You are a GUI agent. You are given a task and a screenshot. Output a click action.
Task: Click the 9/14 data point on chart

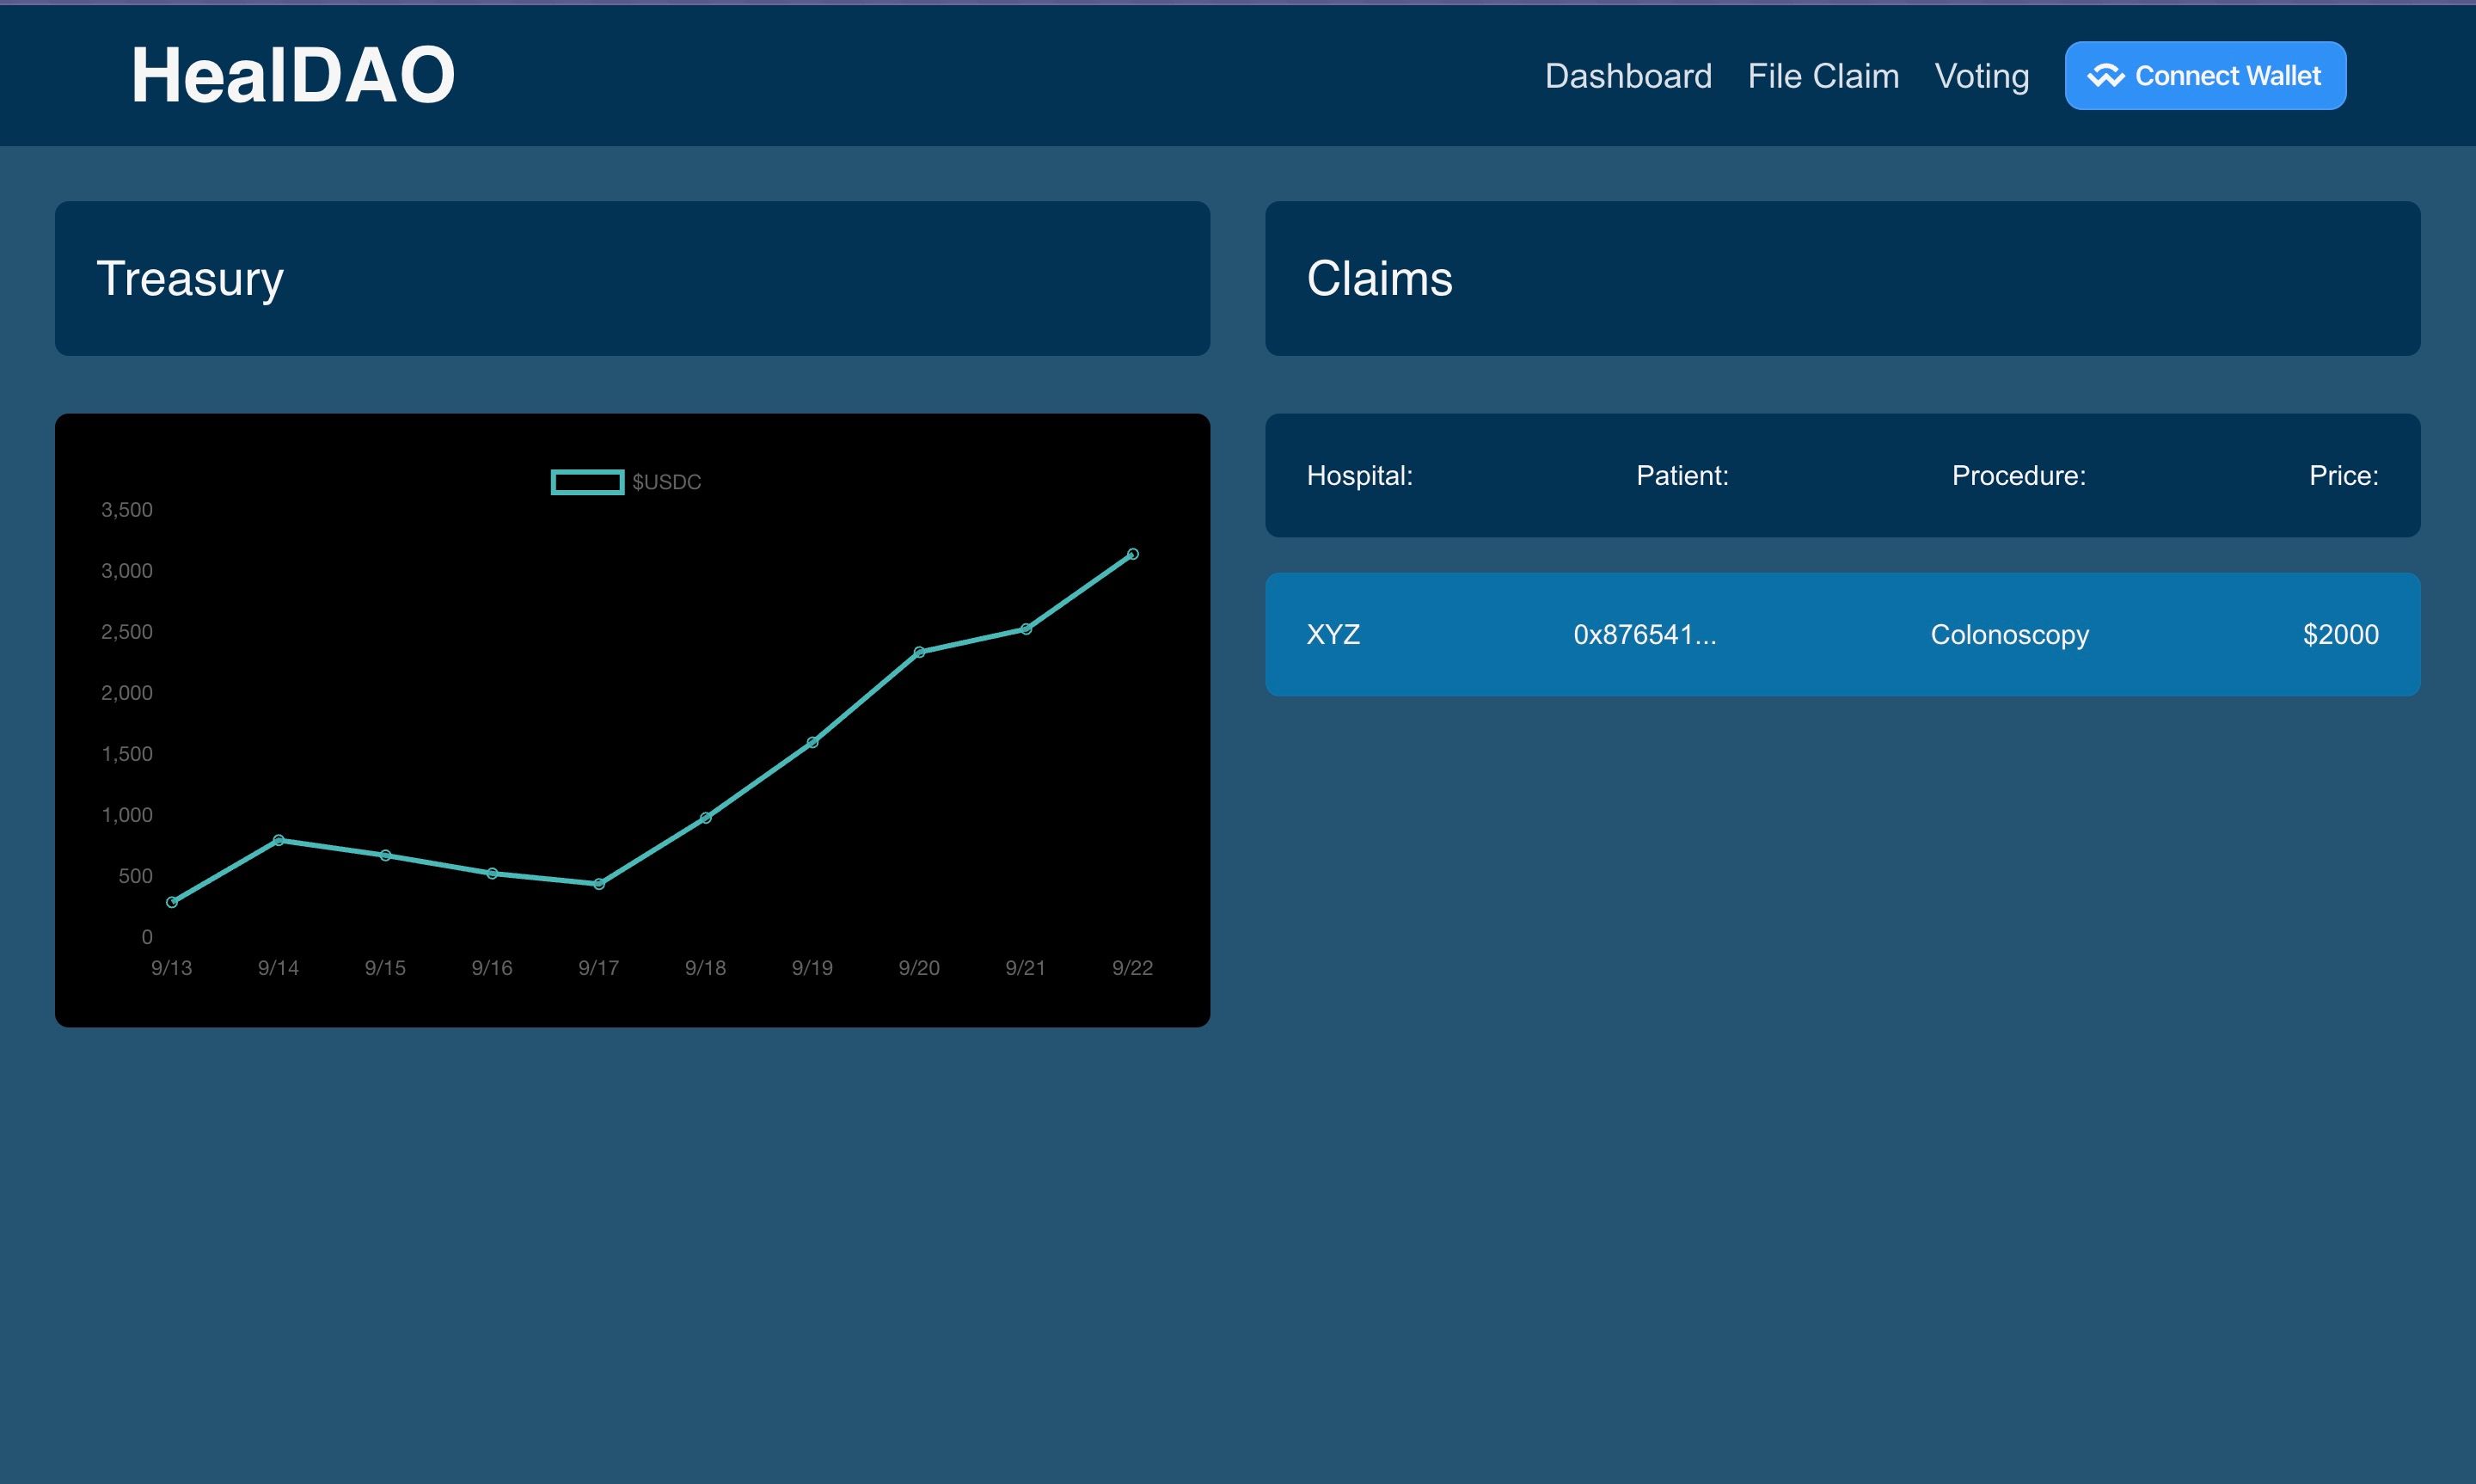point(279,840)
